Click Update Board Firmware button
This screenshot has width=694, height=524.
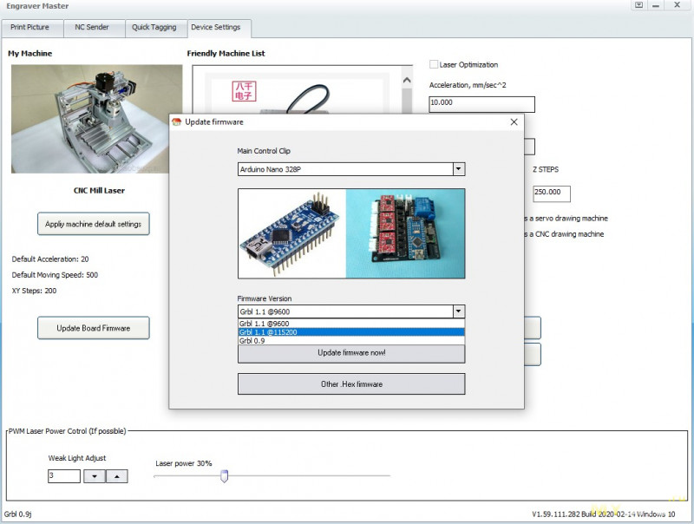[94, 328]
